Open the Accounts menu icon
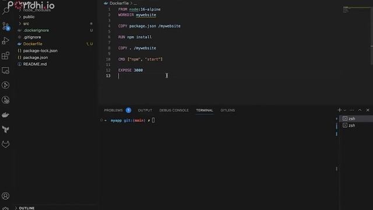 (x=5, y=196)
